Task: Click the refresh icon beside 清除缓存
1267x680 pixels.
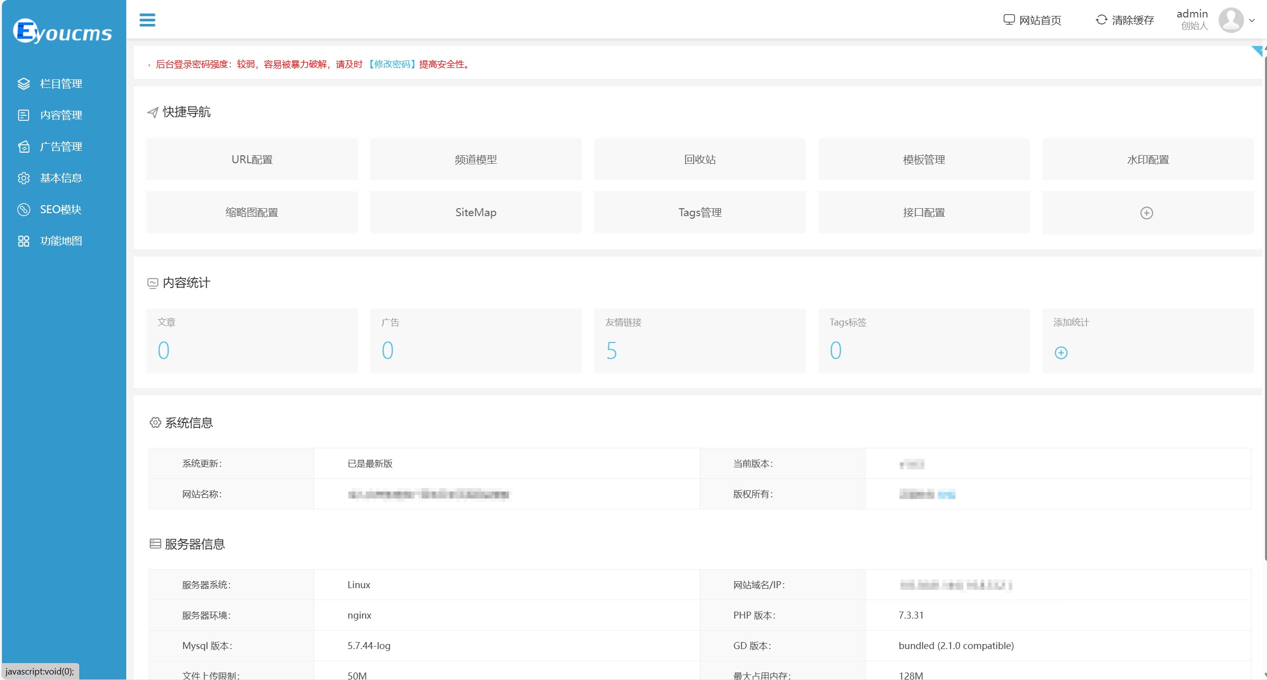Action: [1101, 20]
